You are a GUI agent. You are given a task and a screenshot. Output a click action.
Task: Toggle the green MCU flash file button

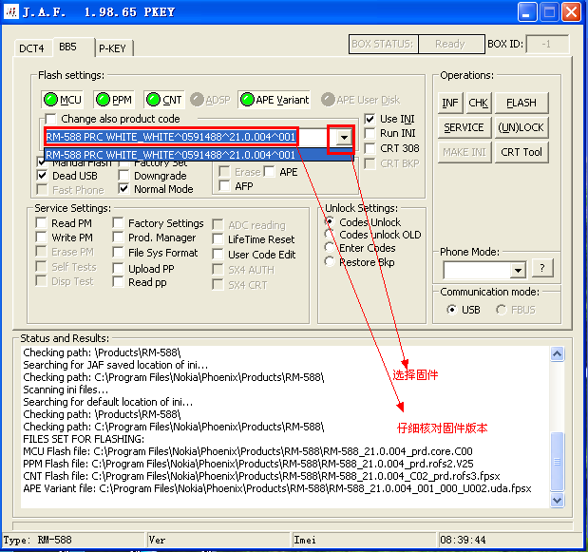[63, 100]
